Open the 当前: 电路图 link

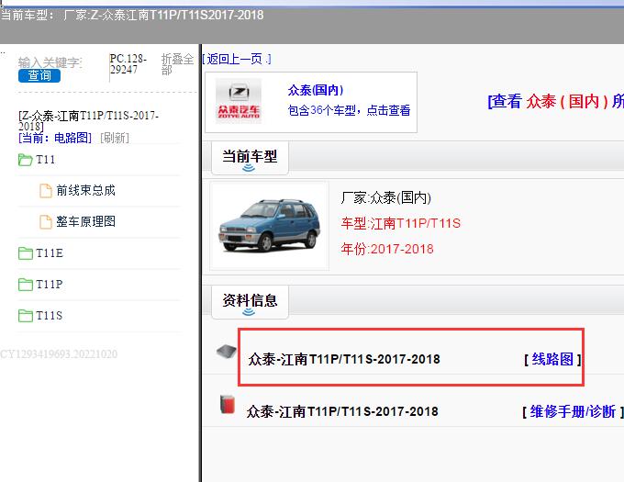[x=55, y=138]
